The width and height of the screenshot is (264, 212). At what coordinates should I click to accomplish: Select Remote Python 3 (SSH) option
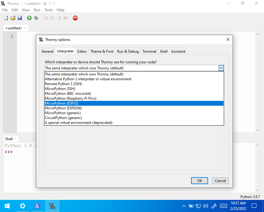click(134, 84)
